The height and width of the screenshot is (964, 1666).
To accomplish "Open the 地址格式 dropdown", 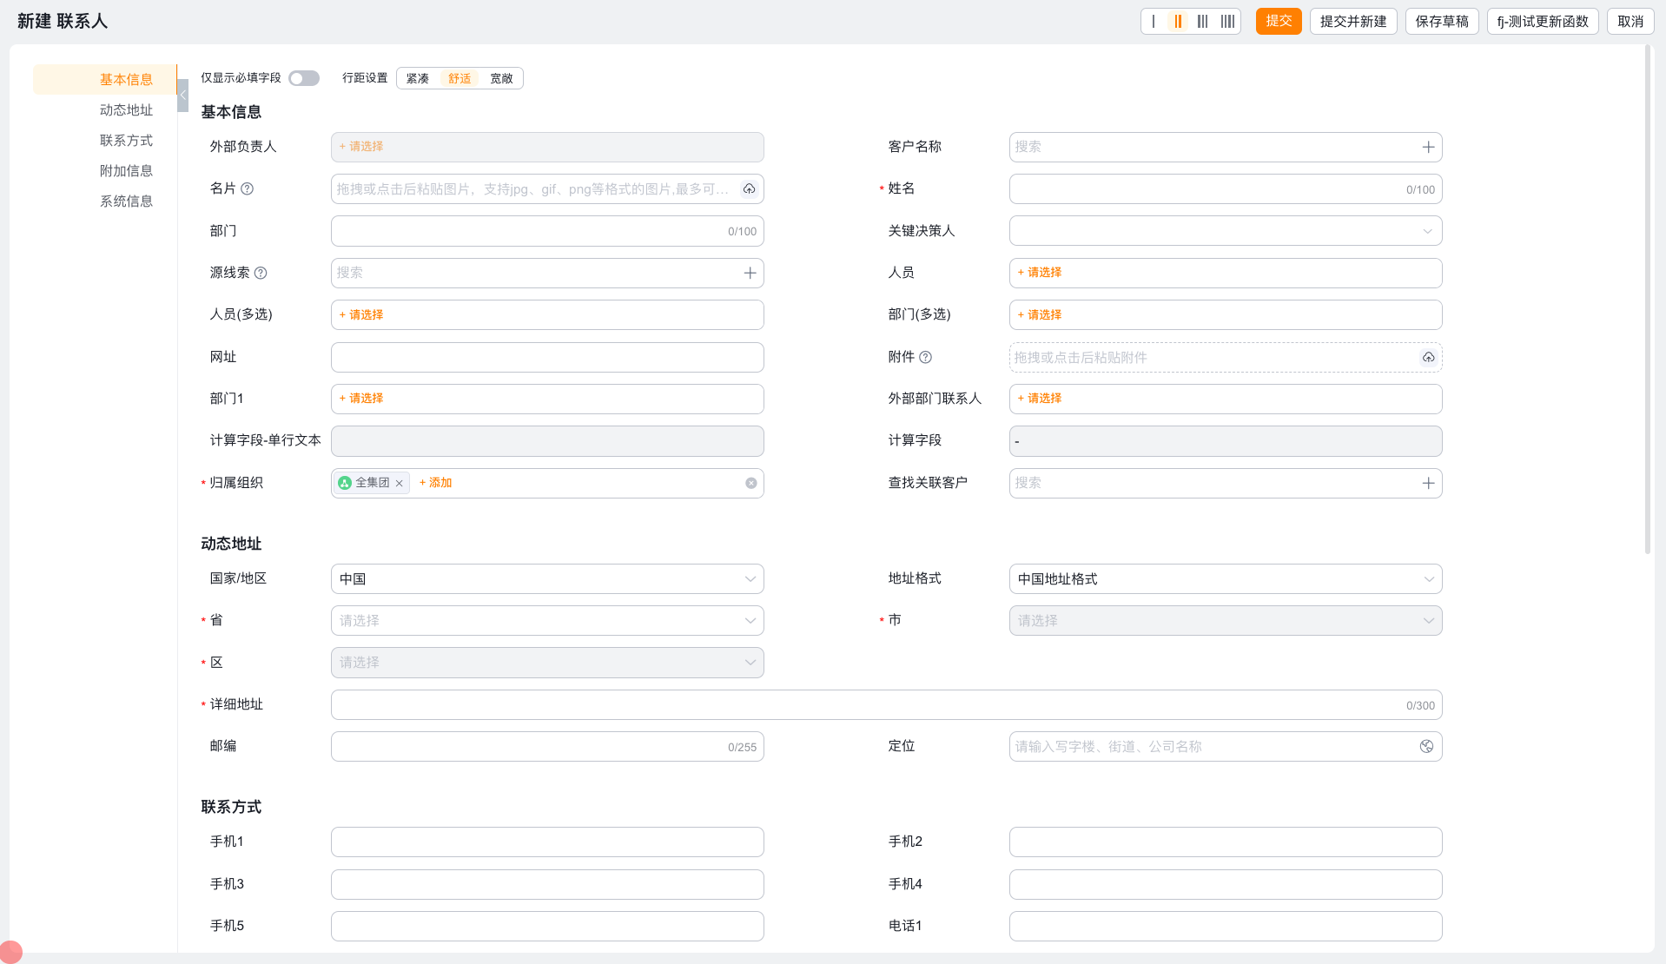I will click(1226, 579).
